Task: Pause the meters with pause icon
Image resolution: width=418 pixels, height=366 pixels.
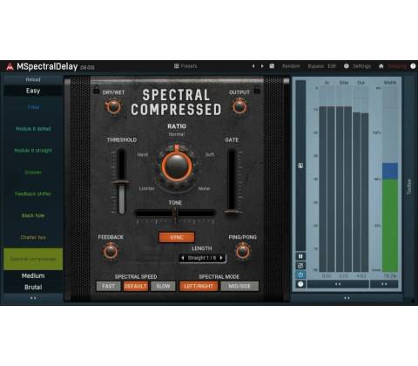Action: point(300,256)
